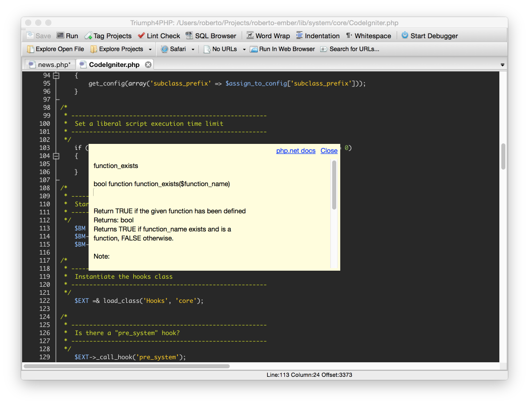Click 'Returns: bool' in the tooltip
This screenshot has height=405, width=529.
[x=114, y=220]
